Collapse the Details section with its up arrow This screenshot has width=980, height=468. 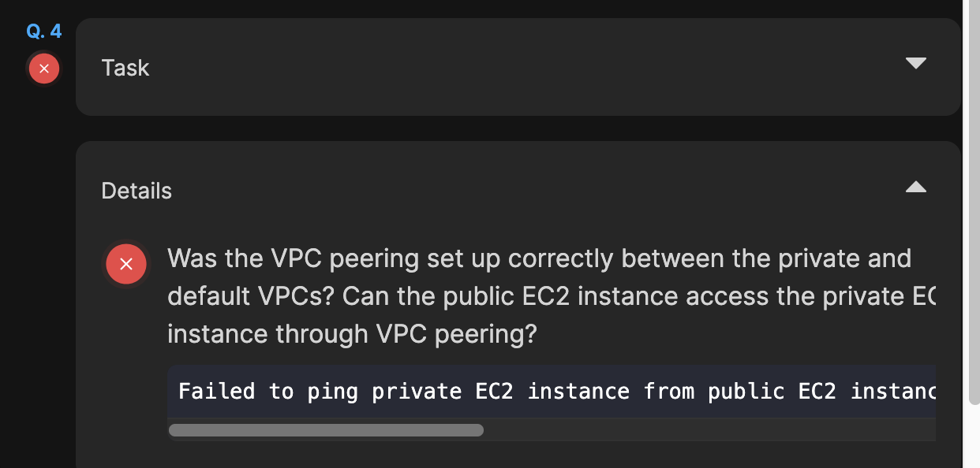[x=915, y=187]
